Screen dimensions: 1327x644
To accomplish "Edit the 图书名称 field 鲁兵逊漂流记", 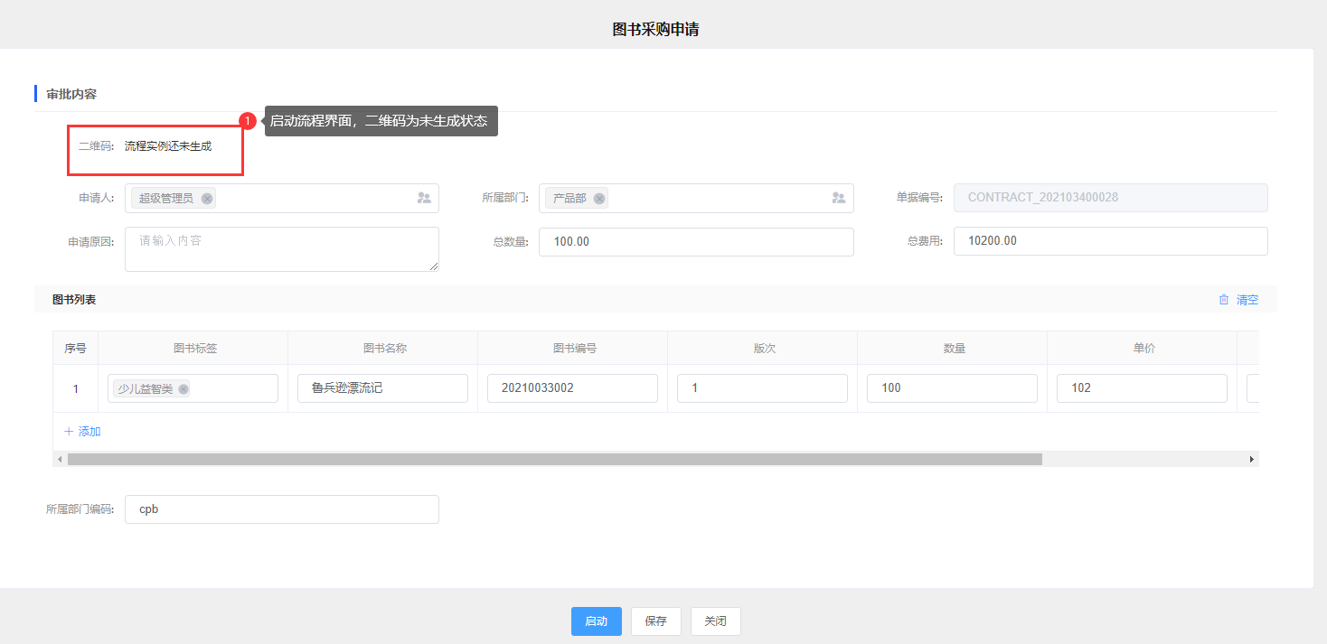I will (381, 388).
